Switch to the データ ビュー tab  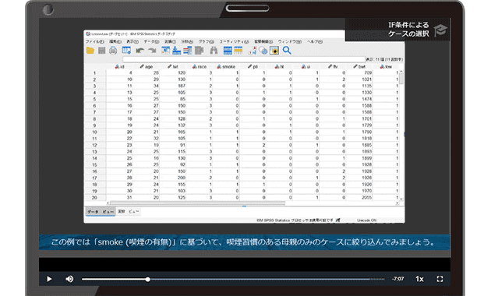click(x=101, y=212)
